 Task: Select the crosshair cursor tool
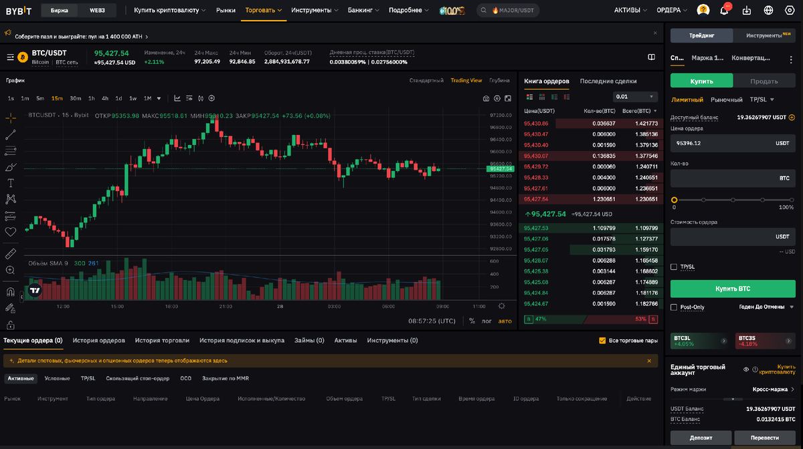tap(11, 118)
